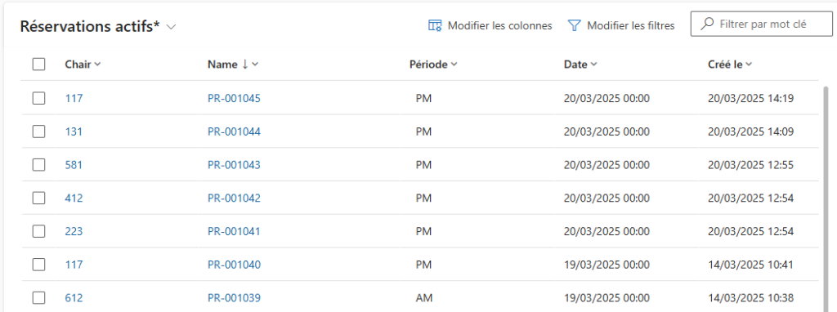Open chair 581 link
Viewport: 837px width, 312px height.
point(74,165)
